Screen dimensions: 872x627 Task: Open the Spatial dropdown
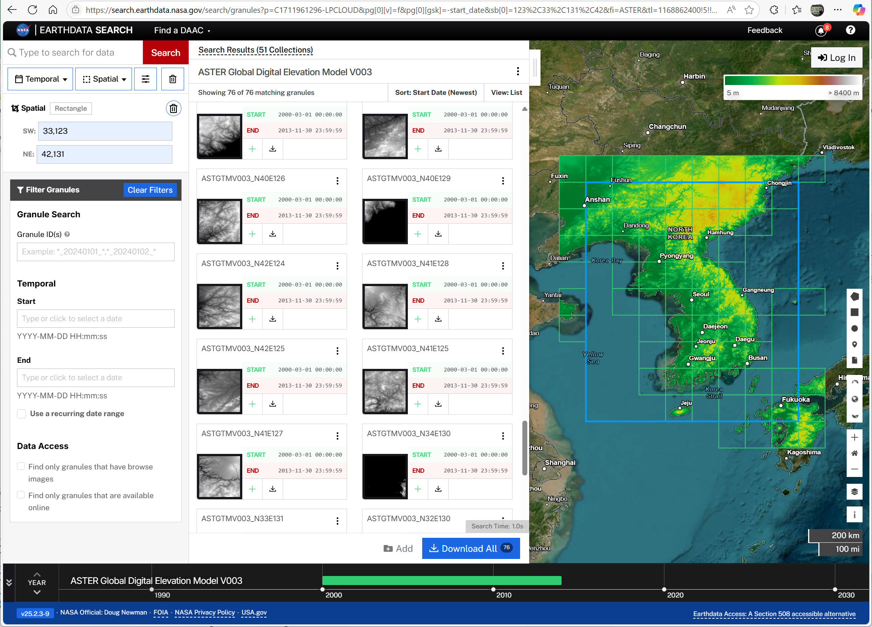(104, 79)
